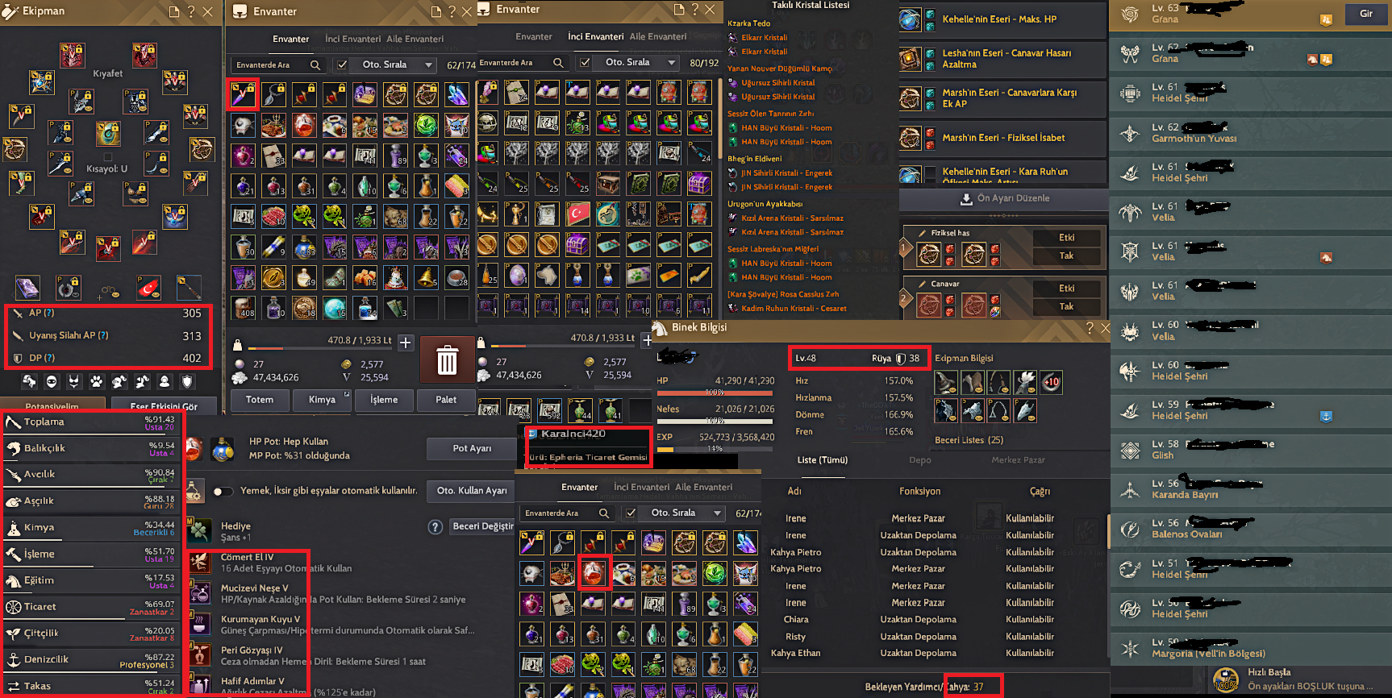The width and height of the screenshot is (1392, 698).
Task: Click the question mark in Binek Bilgisi
Action: (1090, 328)
